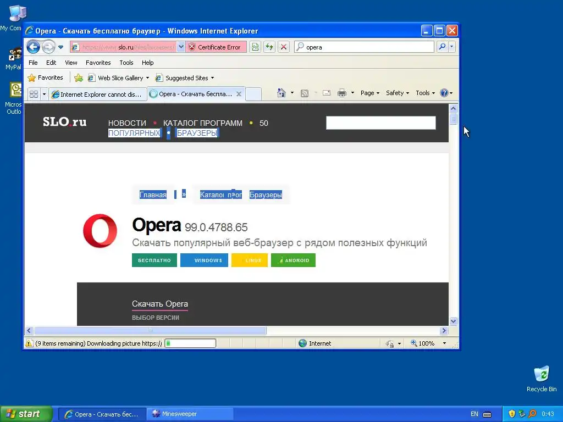
Task: Open the Page command bar menu
Action: [x=370, y=93]
